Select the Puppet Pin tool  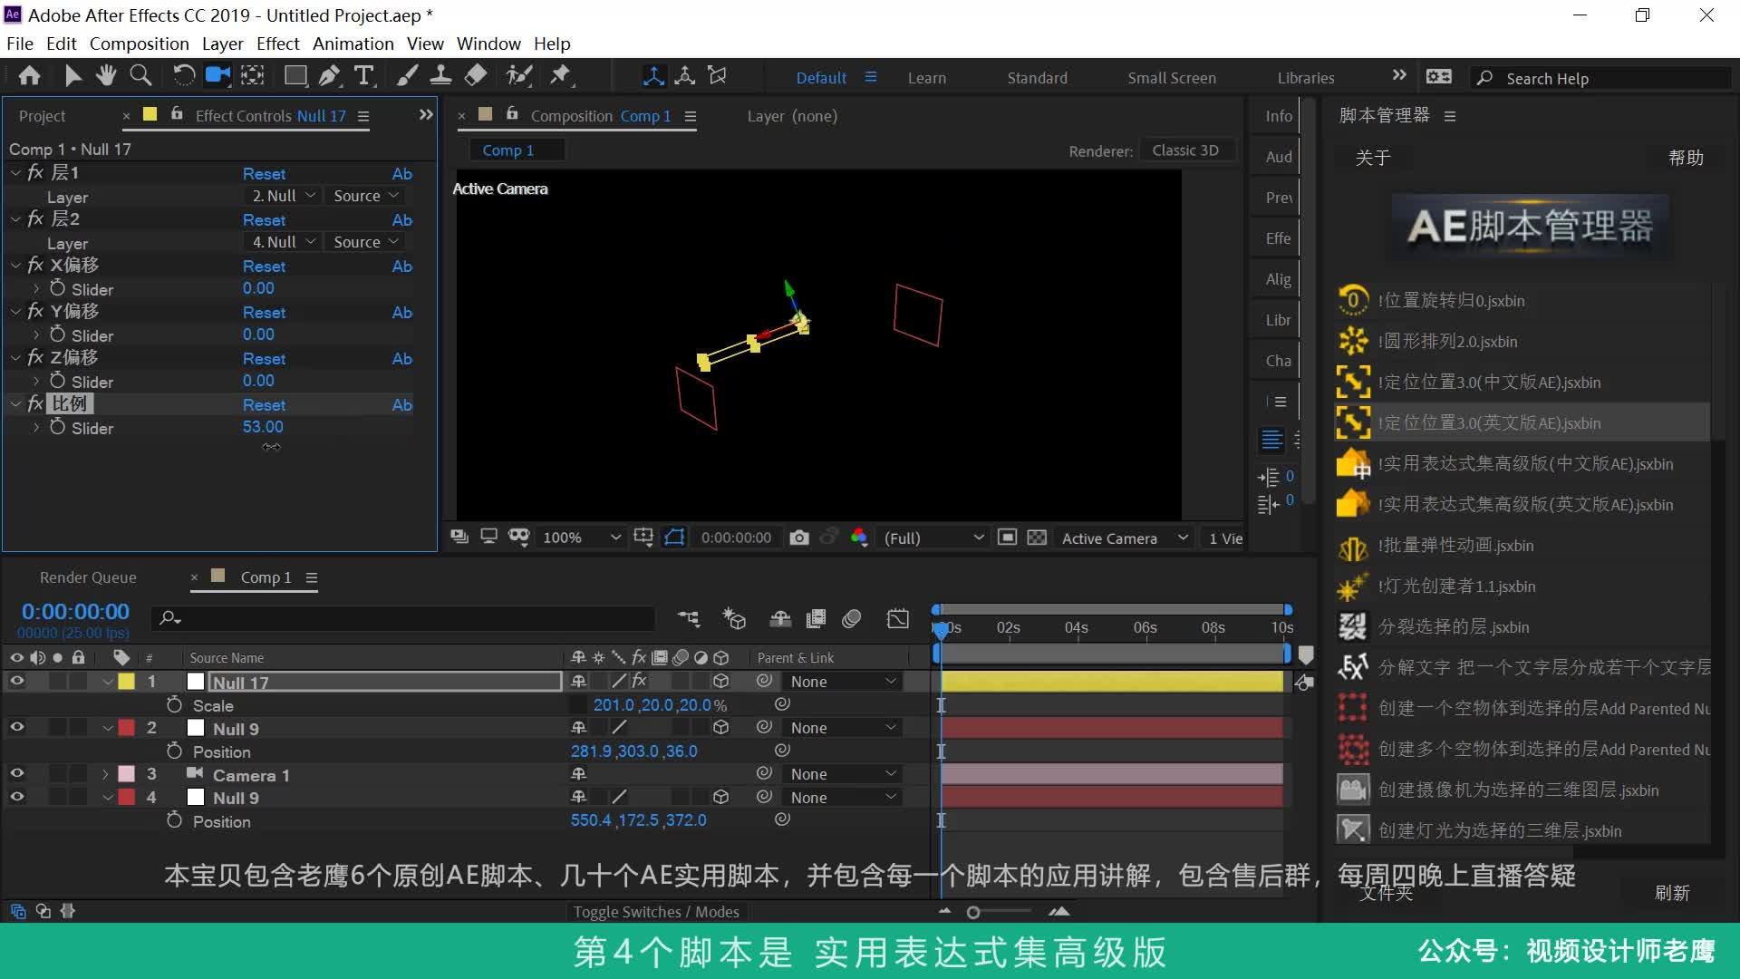pos(561,75)
